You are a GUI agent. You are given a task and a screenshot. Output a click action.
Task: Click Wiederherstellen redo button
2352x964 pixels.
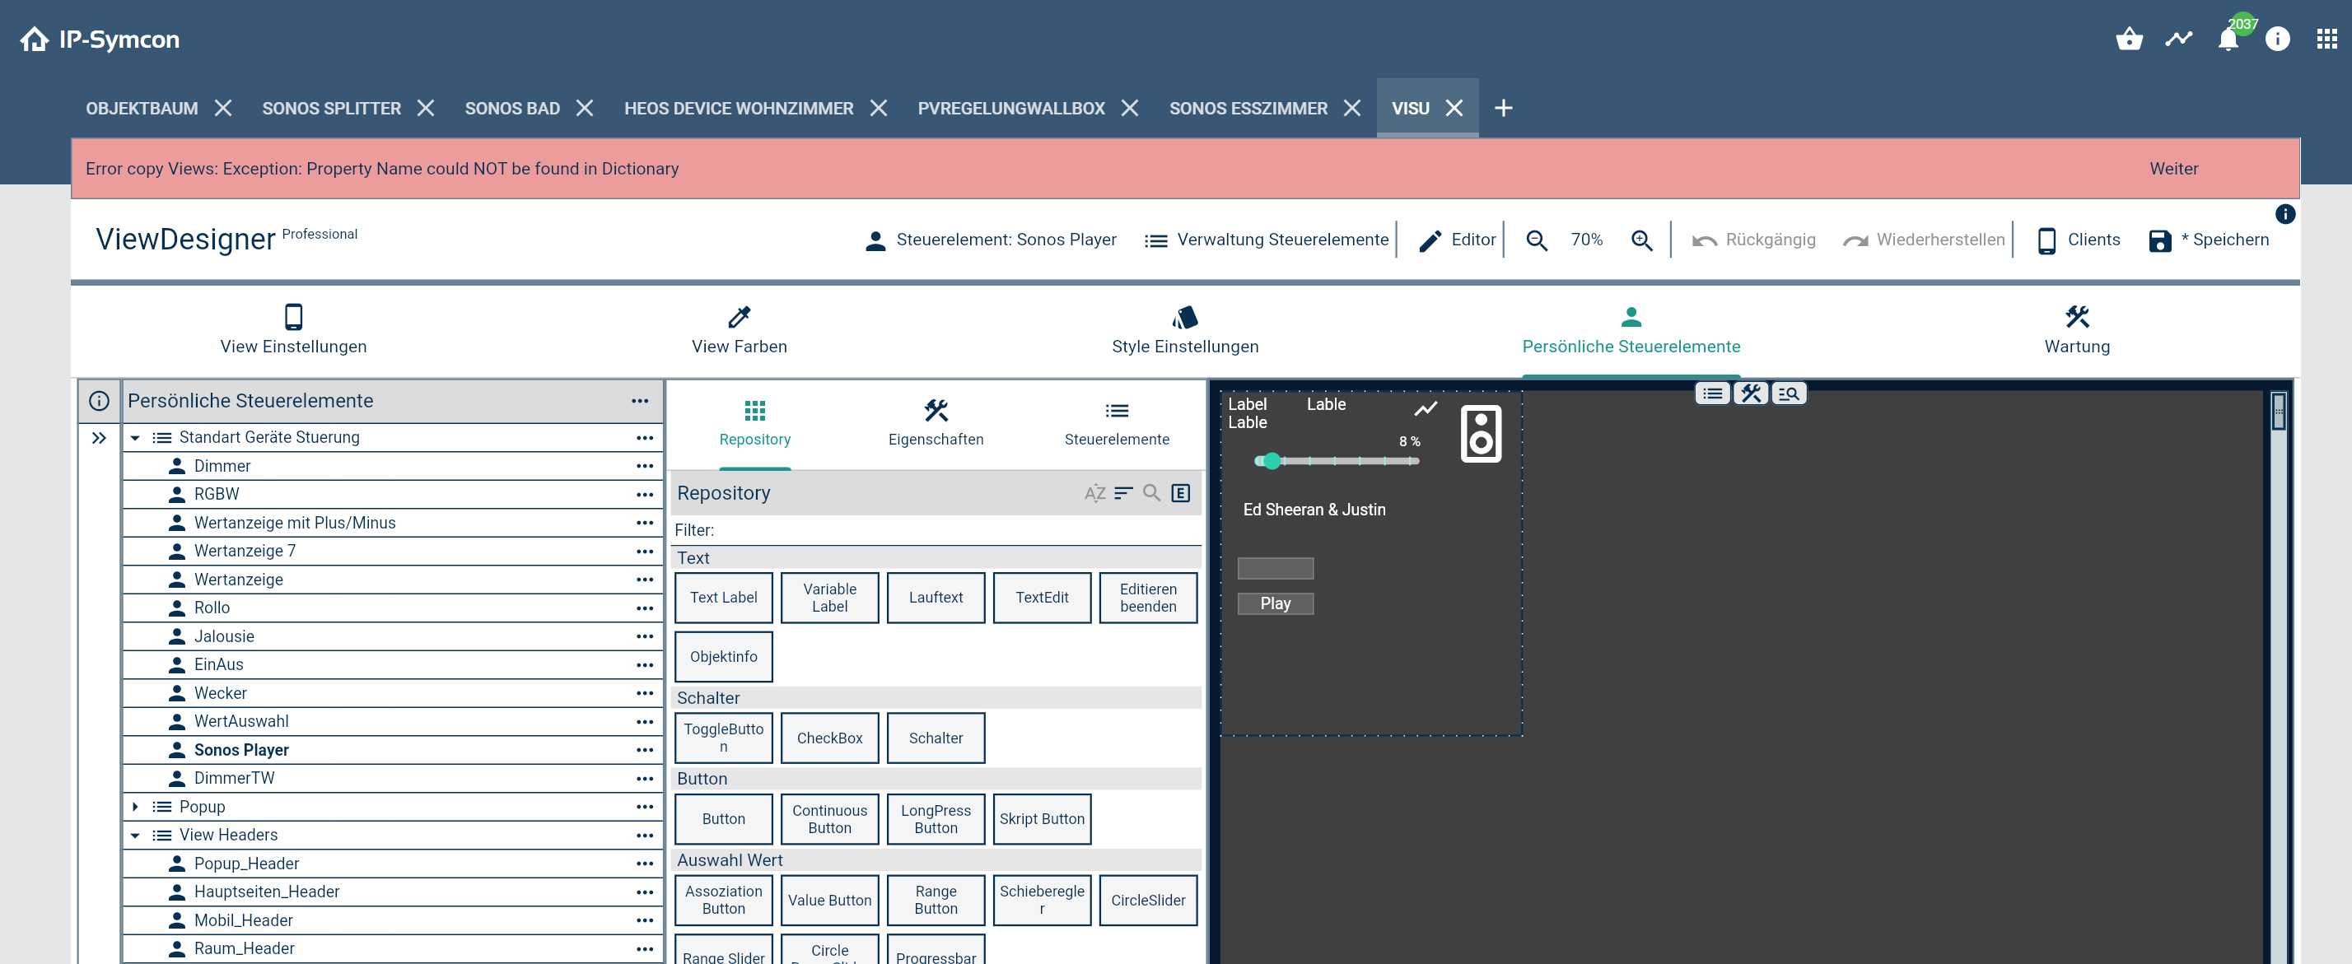1923,240
